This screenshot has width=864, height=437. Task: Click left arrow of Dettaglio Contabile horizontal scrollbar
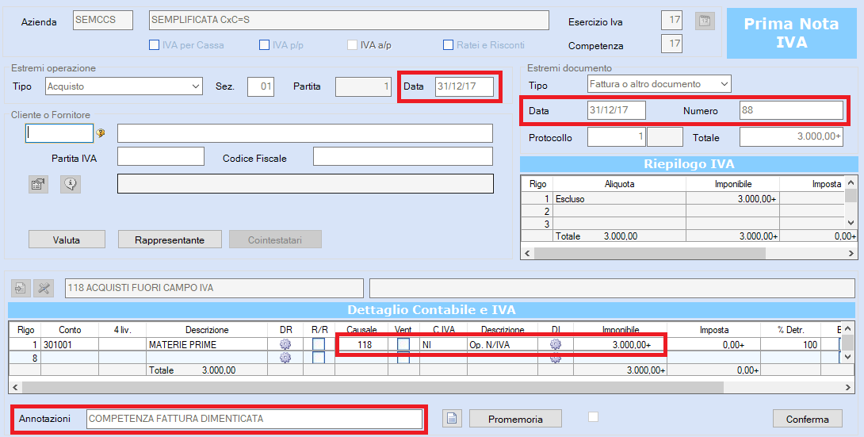click(x=15, y=387)
